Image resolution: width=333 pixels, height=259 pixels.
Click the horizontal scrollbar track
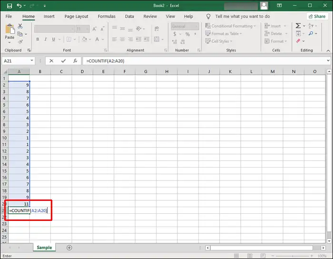(x=262, y=248)
